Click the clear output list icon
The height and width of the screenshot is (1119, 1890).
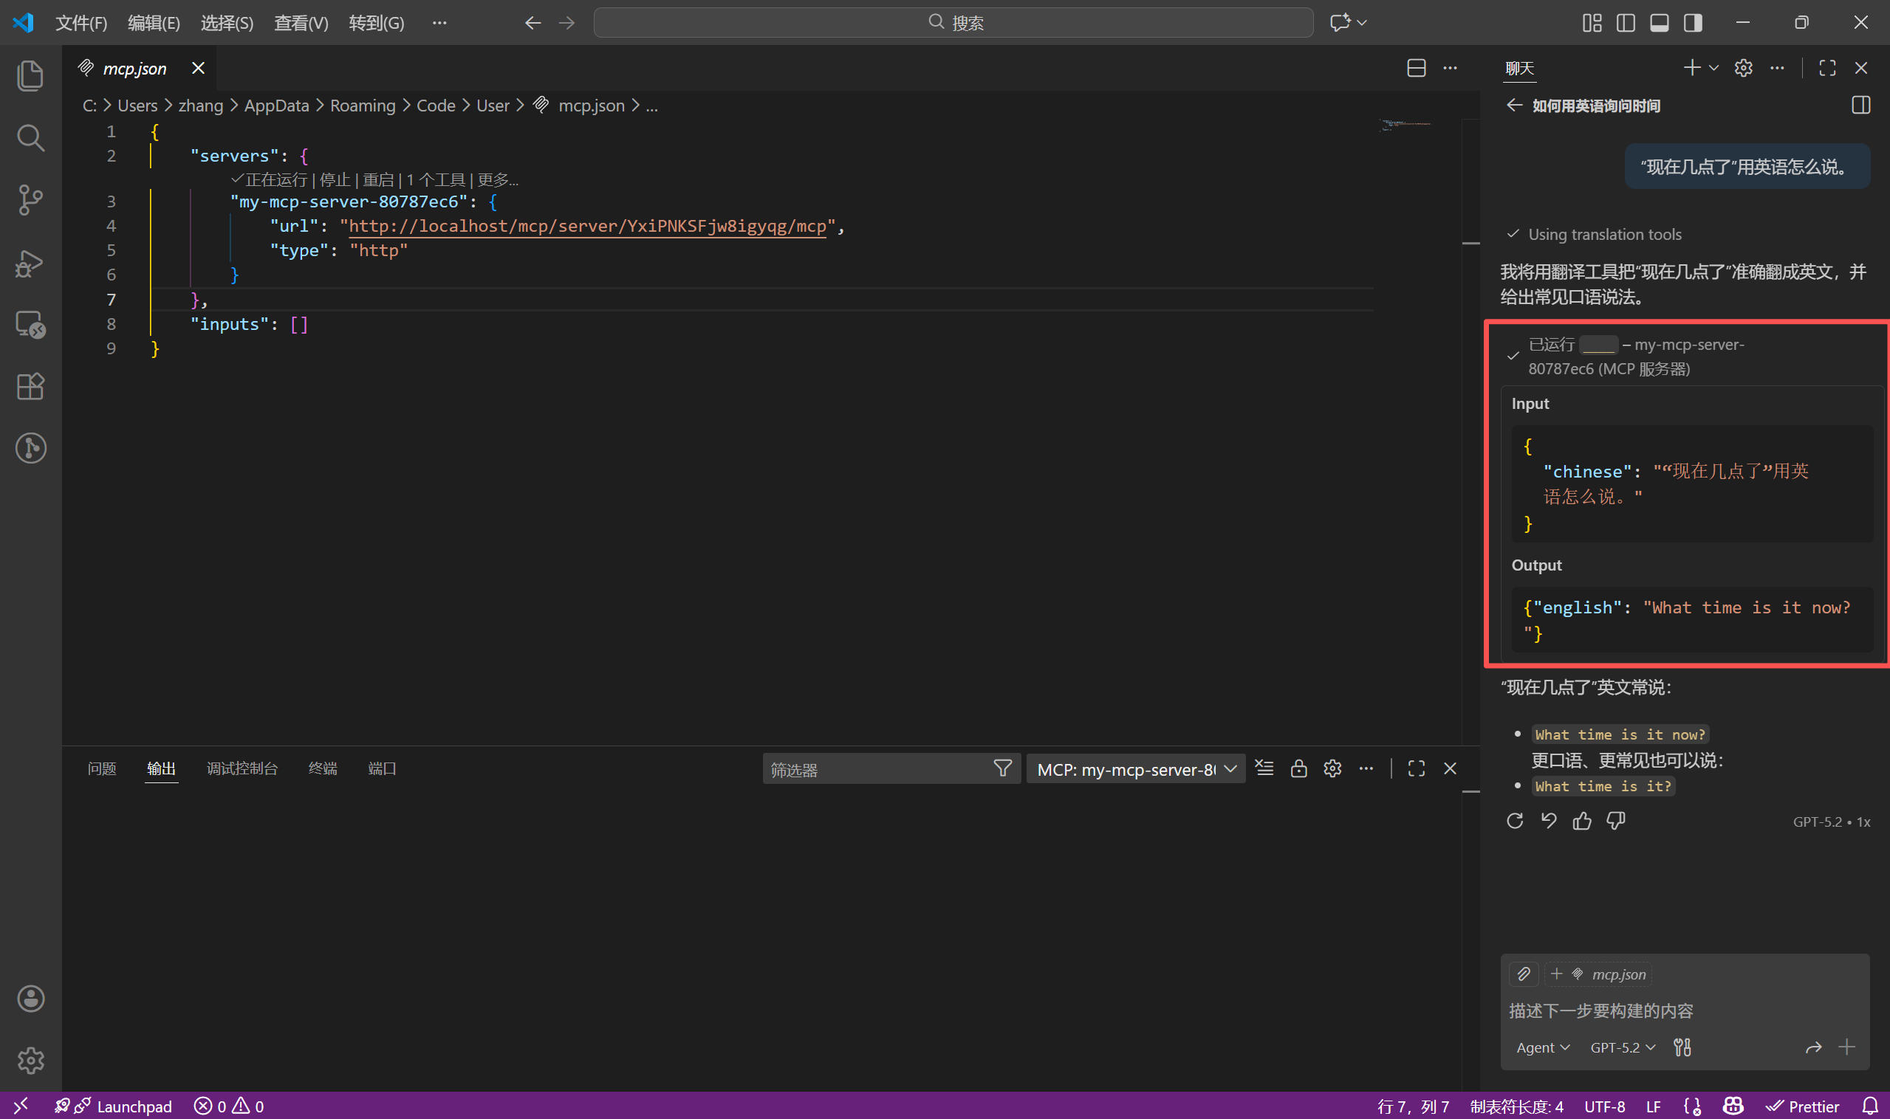pyautogui.click(x=1264, y=768)
